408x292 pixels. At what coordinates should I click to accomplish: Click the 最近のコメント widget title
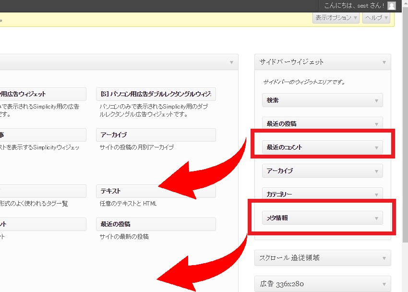[x=285, y=147]
